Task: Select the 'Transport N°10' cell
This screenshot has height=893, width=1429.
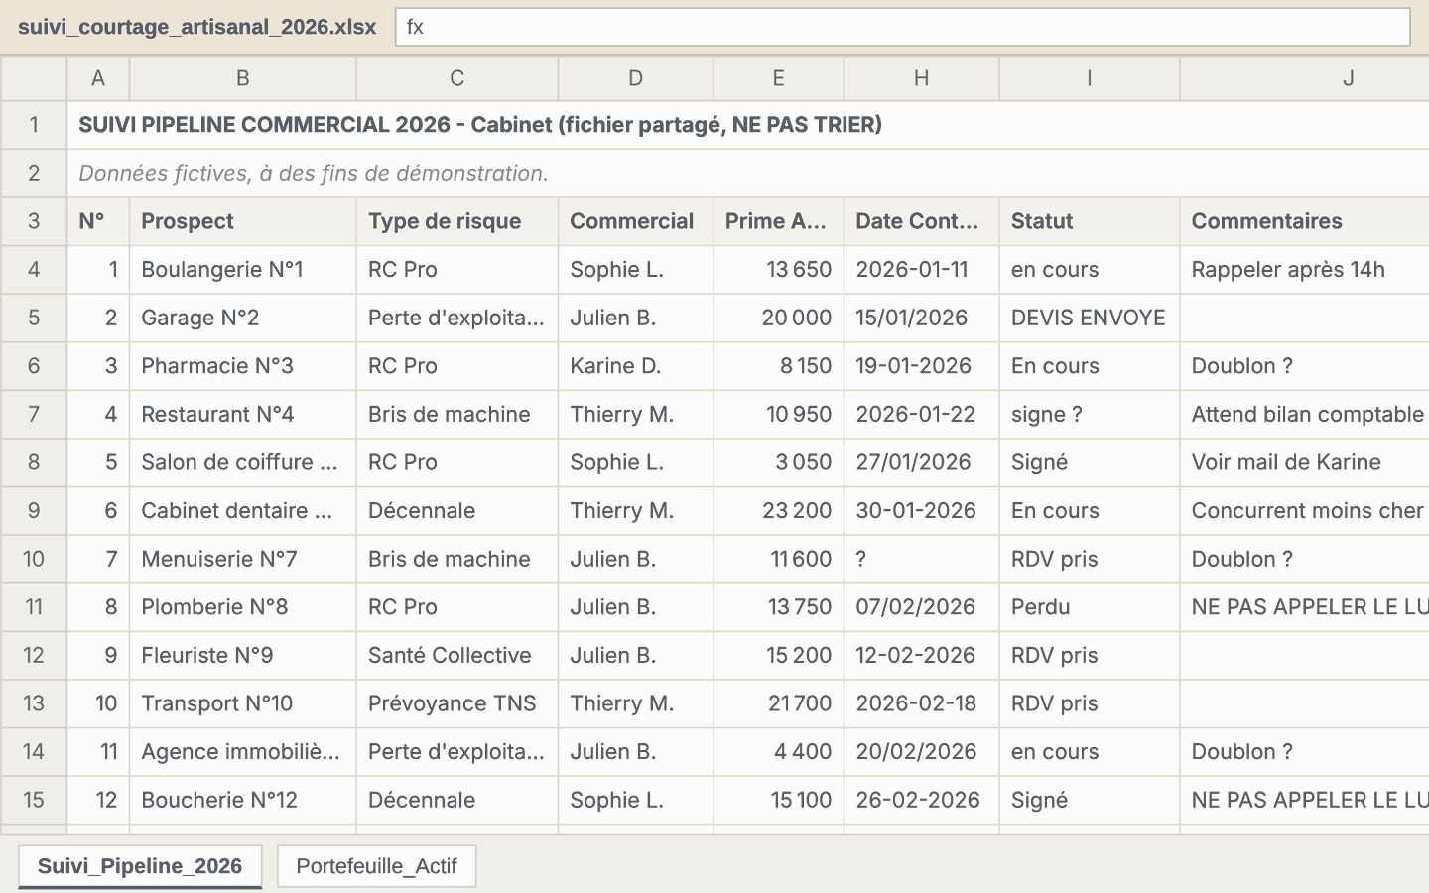Action: pyautogui.click(x=243, y=703)
